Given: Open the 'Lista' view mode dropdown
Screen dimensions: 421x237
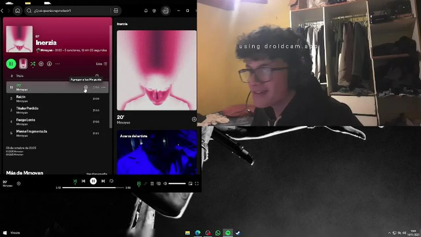Looking at the screenshot, I should [101, 64].
